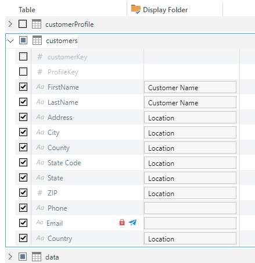
Task: Click the Display Folder column folder icon
Action: click(136, 9)
